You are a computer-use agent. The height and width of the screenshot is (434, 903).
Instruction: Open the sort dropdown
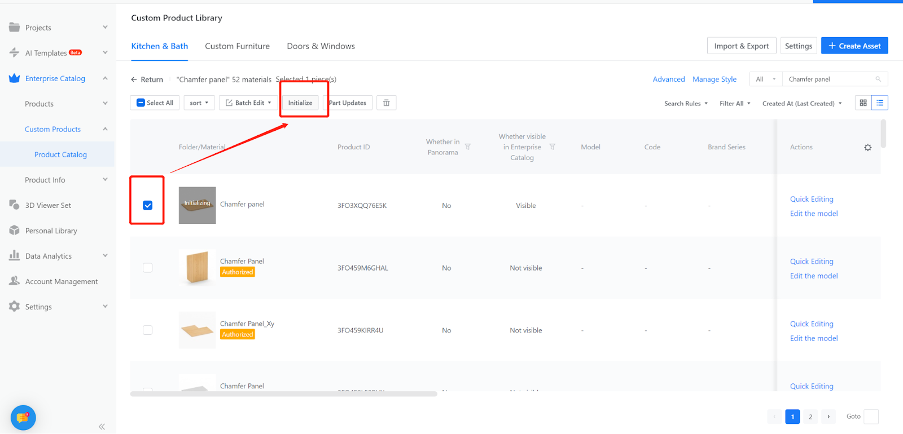click(199, 103)
